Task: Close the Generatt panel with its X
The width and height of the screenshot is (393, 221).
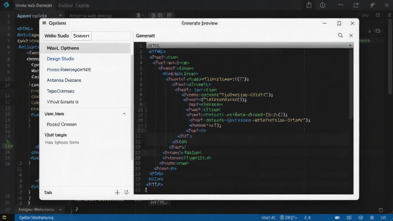Action: [x=351, y=36]
